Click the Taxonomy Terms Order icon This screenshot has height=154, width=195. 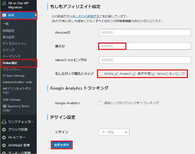(5, 106)
